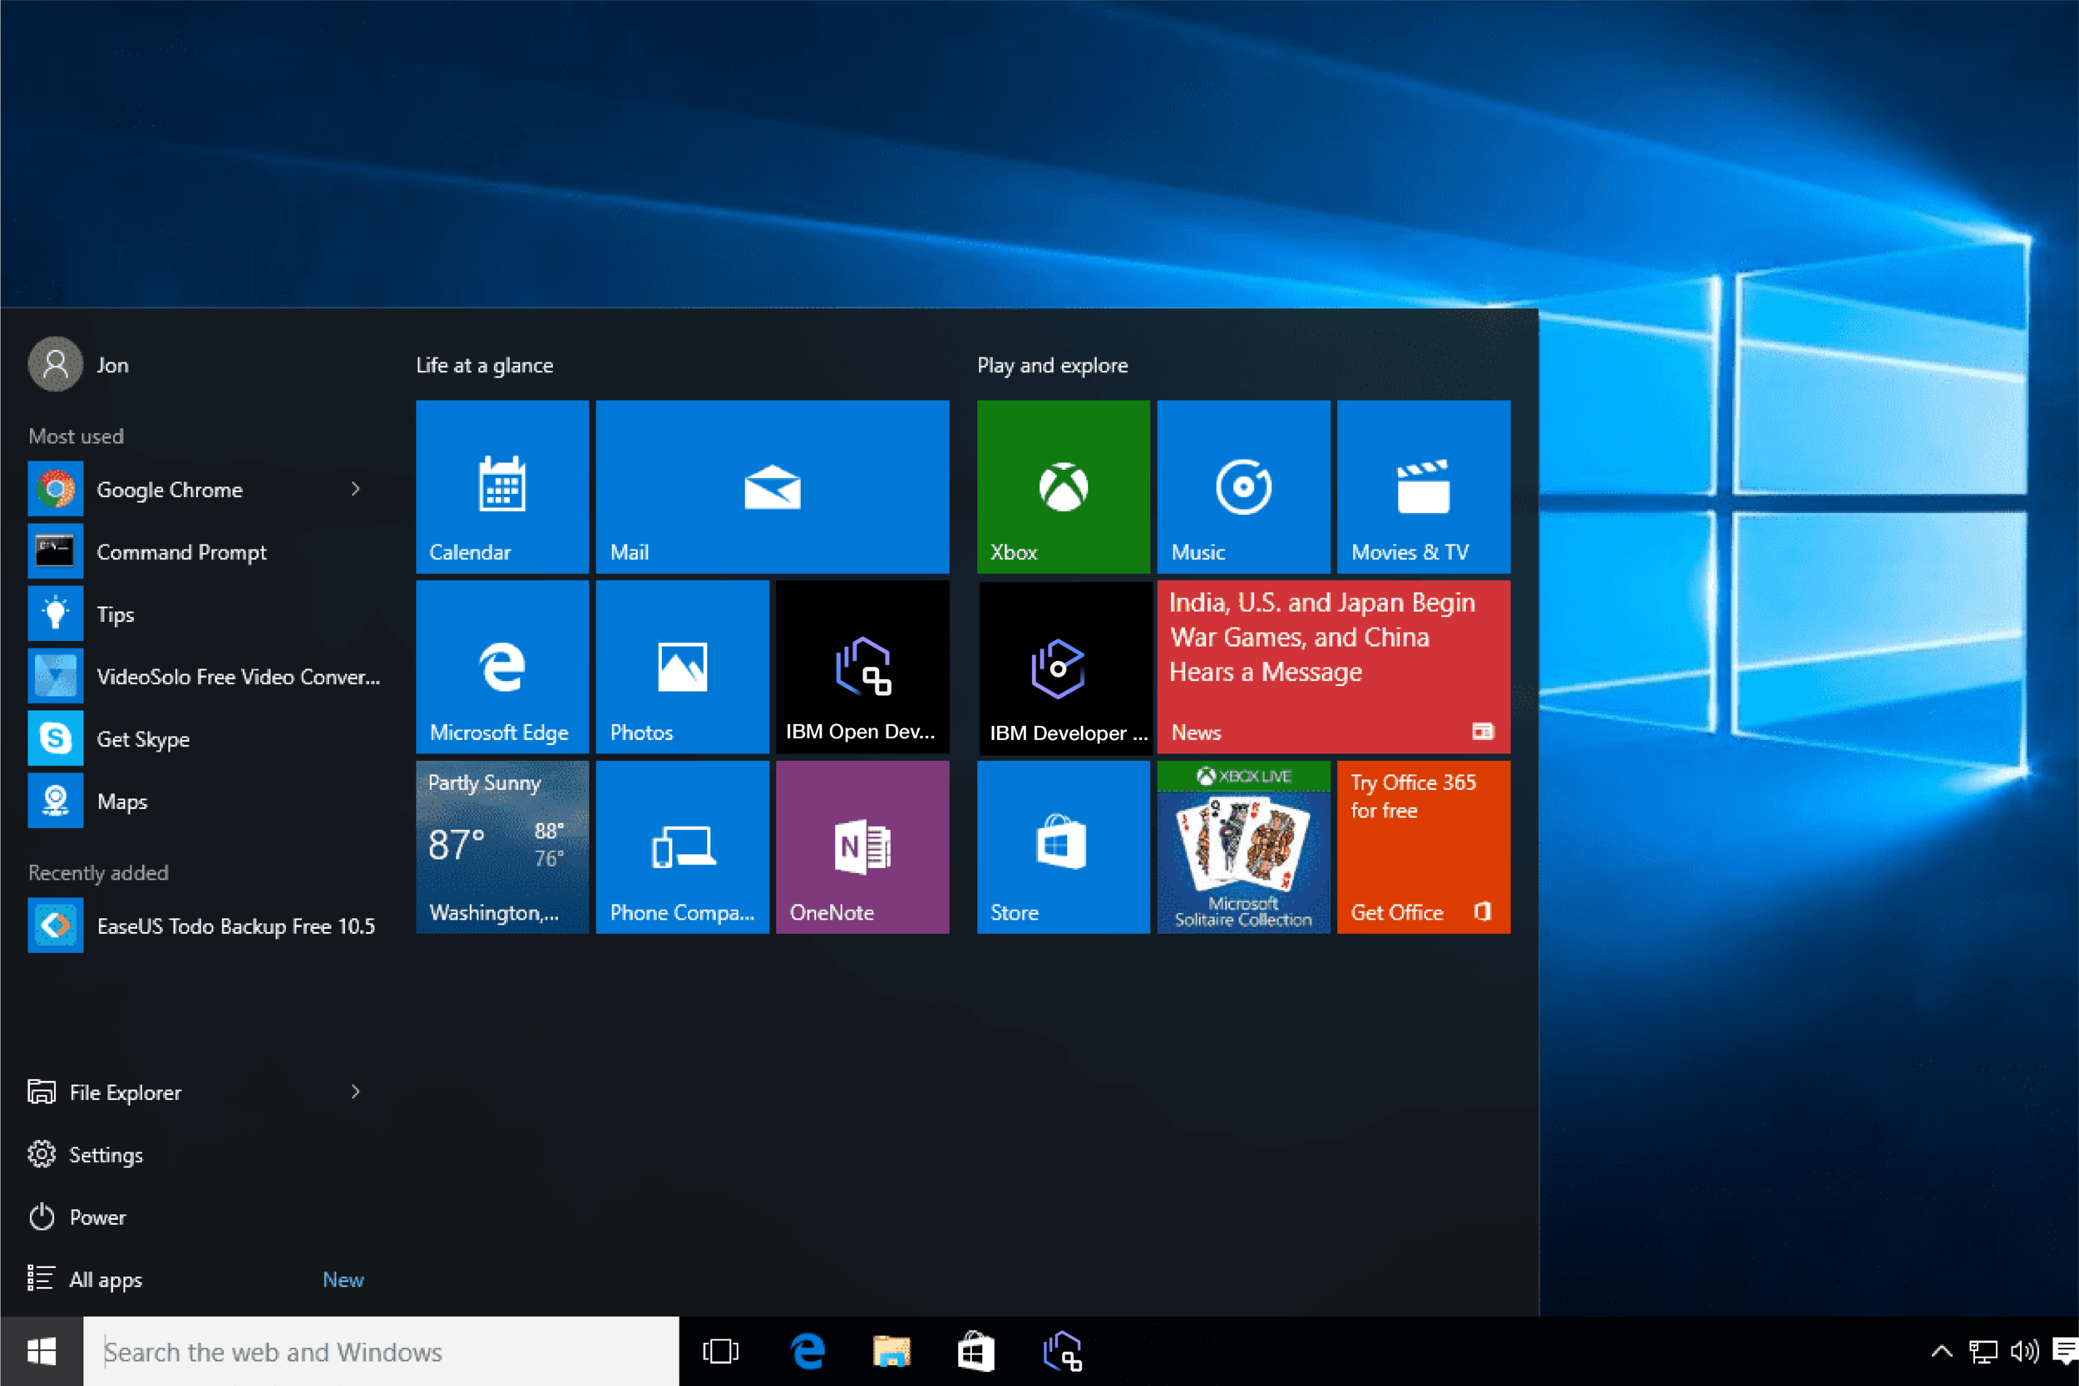The image size is (2079, 1386).
Task: Open the All apps menu
Action: (103, 1279)
